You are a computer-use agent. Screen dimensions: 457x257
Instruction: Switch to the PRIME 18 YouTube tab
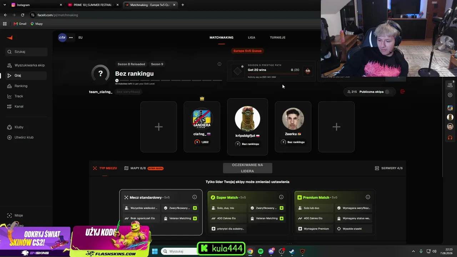(x=92, y=5)
